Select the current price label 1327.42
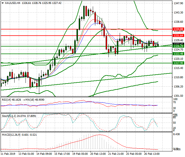The height and width of the screenshot is (157, 185). [x=178, y=44]
